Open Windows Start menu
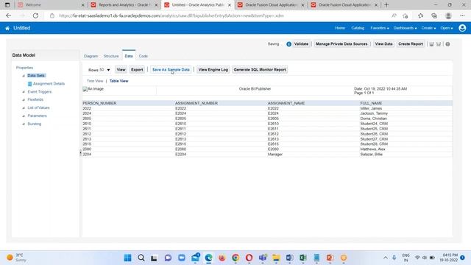This screenshot has width=471, height=265. 127,258
